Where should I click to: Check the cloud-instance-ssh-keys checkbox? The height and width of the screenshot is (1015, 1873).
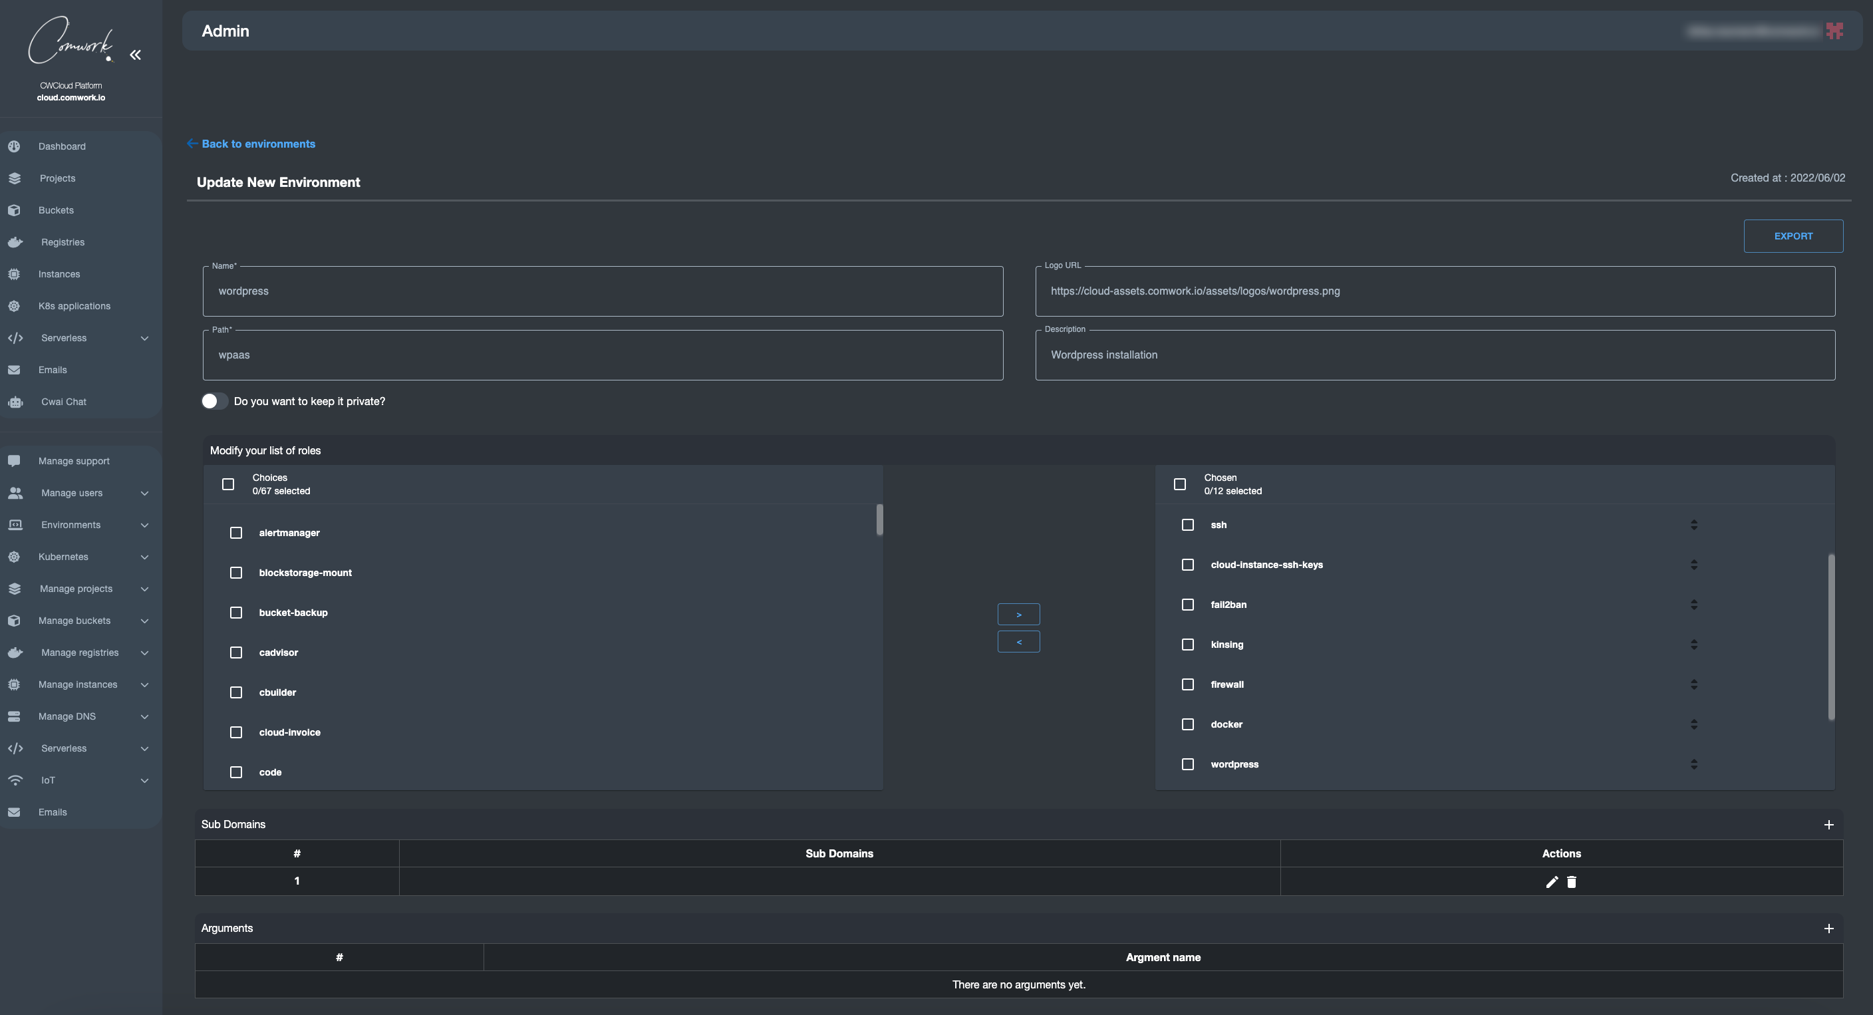click(1188, 565)
